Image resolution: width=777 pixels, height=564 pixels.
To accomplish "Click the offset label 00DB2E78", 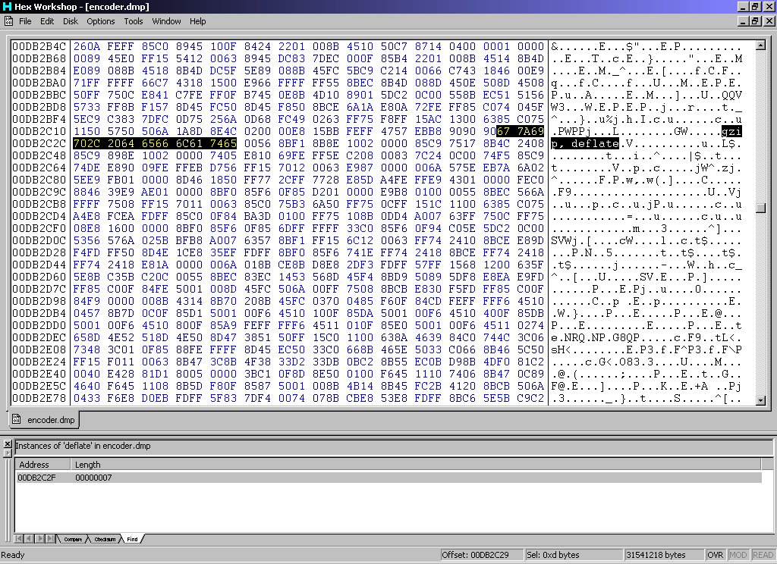I will tap(39, 398).
